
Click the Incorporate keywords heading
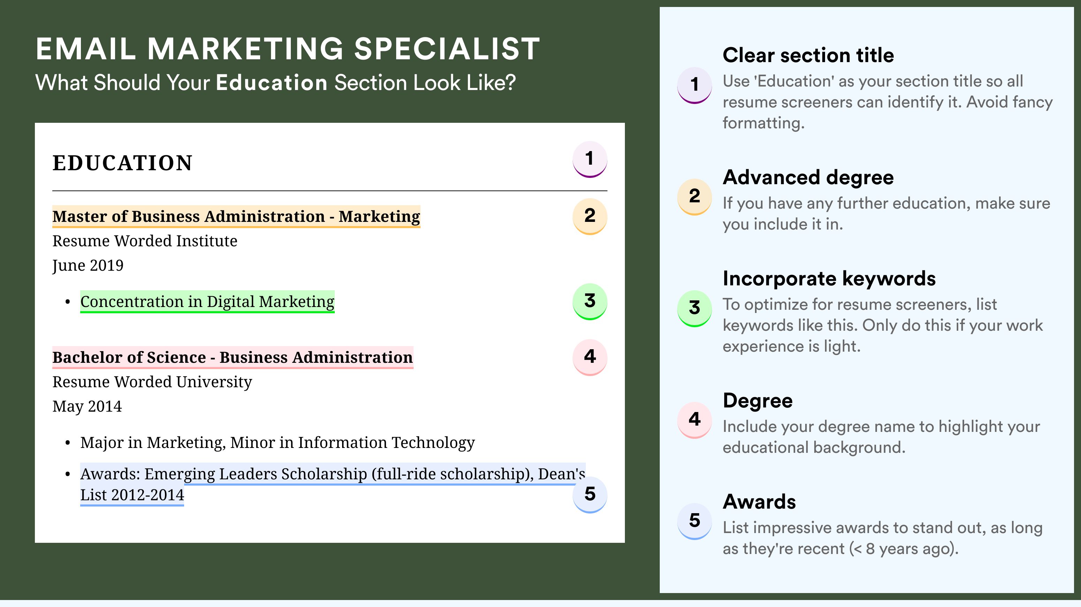829,278
